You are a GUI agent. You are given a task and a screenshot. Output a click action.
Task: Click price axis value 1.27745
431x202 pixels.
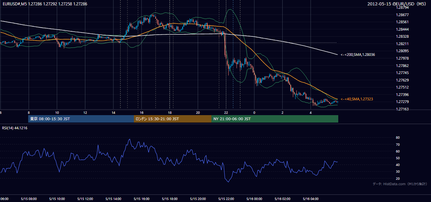(402, 73)
